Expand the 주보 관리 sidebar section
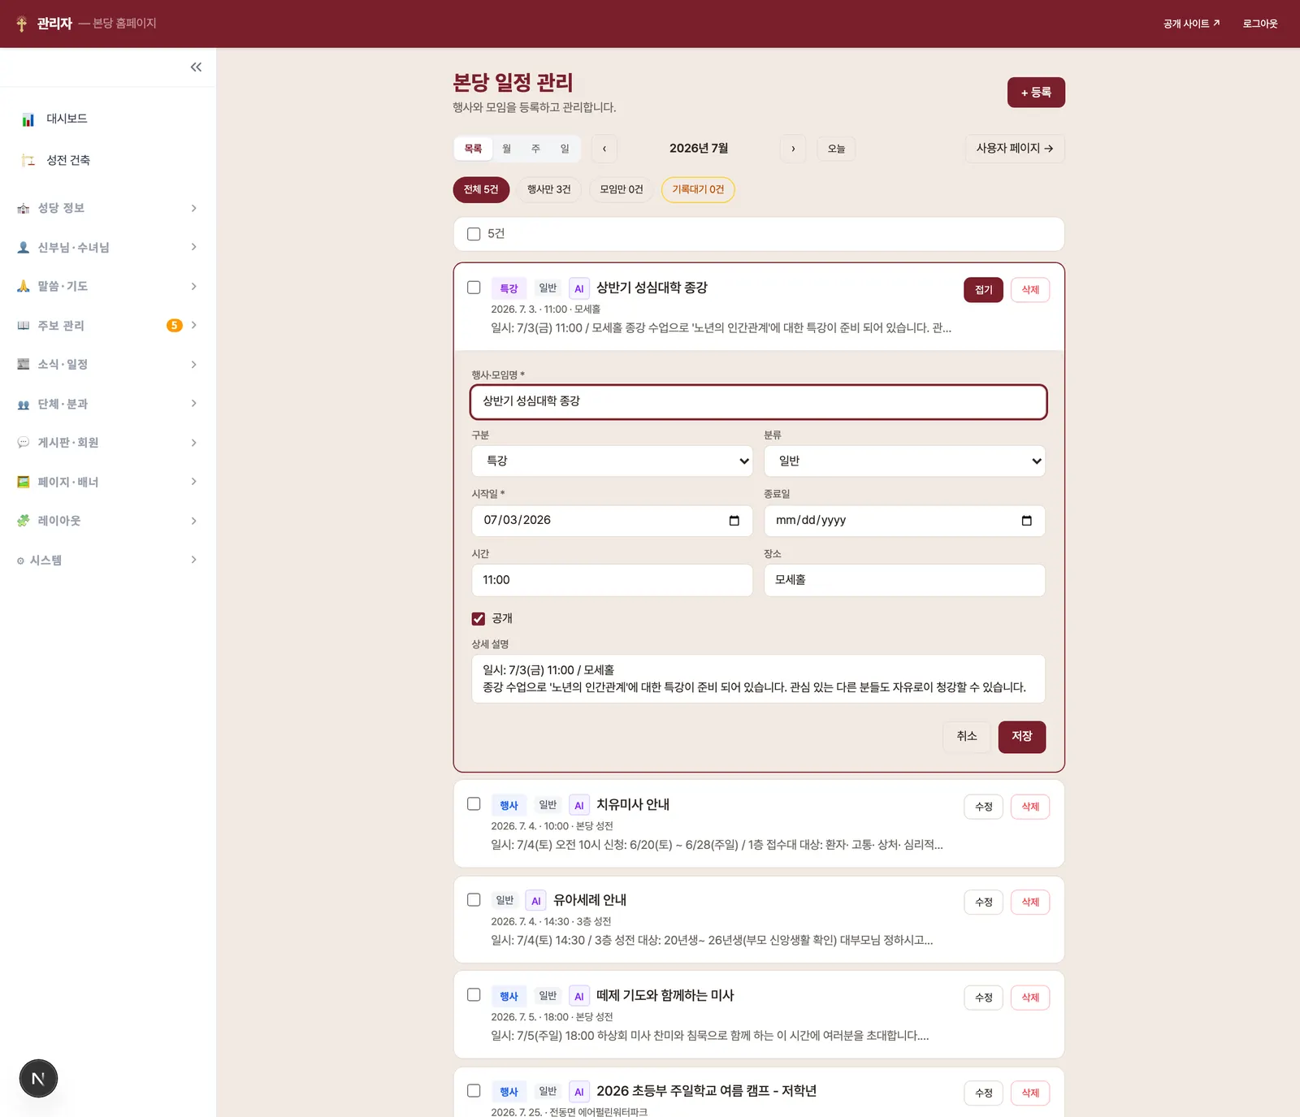 point(107,326)
